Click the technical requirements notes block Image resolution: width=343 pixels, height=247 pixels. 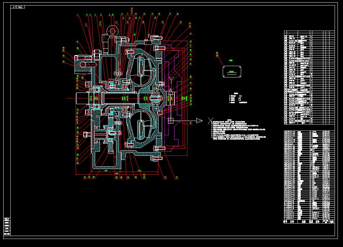239,129
